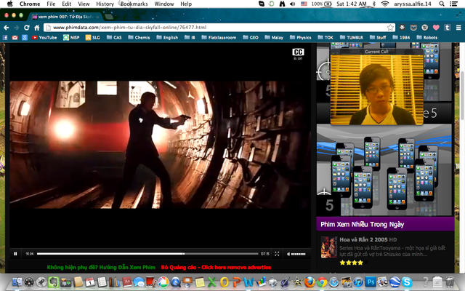The height and width of the screenshot is (291, 465).
Task: Open the browser home page
Action: coord(37,28)
